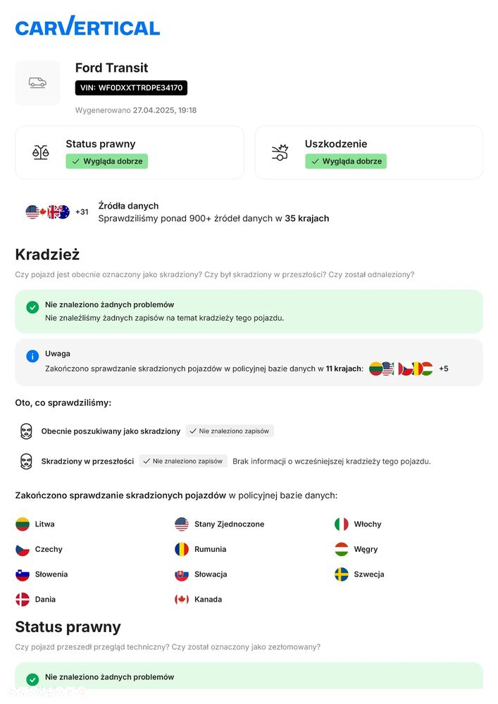Click the Sweden flag next to Szwecja
Viewport: 498px width, 704px height.
pos(342,574)
